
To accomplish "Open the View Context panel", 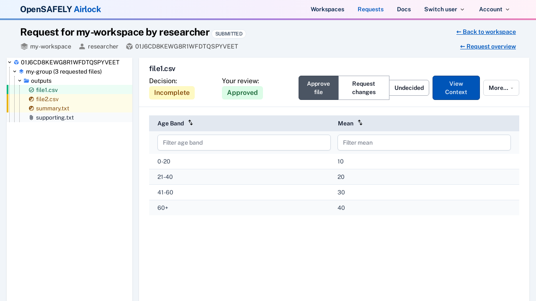I will (x=456, y=88).
